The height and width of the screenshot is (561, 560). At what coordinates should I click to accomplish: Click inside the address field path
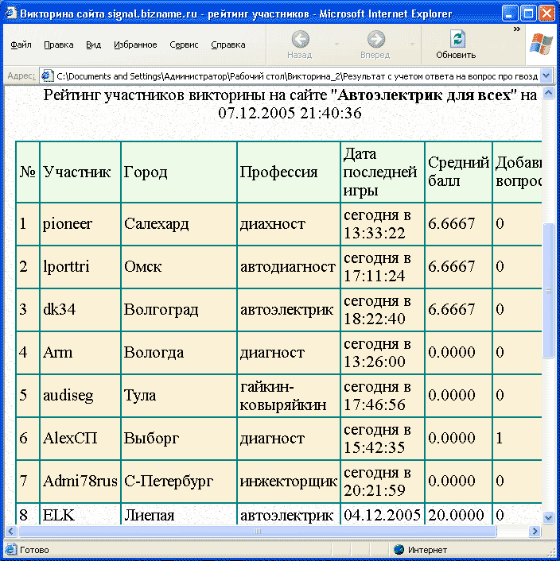point(297,76)
